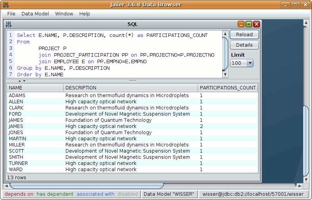Click the SQL editor's scroll-down arrow
Viewport: 312px width, 200px height.
point(225,75)
